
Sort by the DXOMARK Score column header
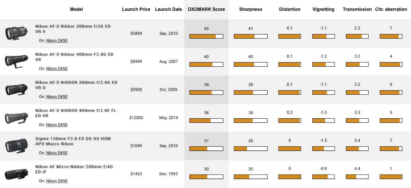click(x=206, y=10)
